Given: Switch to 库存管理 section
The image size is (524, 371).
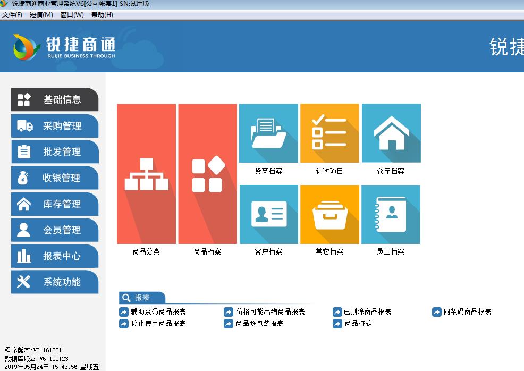Looking at the screenshot, I should point(55,204).
